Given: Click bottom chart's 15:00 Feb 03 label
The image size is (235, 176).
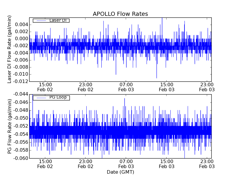Looking at the screenshot, I should (167, 164).
